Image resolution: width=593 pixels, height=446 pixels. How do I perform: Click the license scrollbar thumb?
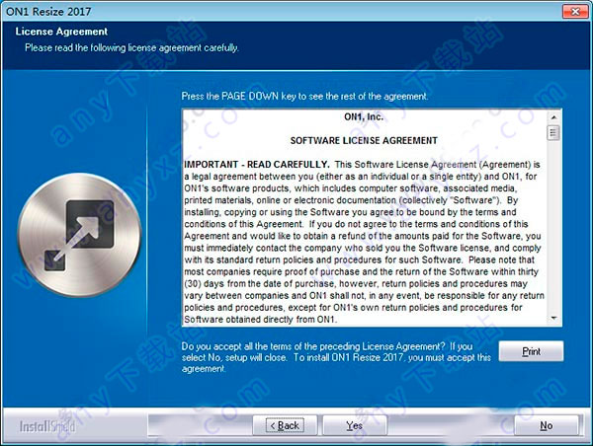[553, 133]
